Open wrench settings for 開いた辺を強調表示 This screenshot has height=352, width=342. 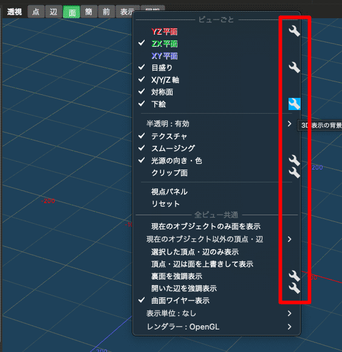tap(294, 288)
